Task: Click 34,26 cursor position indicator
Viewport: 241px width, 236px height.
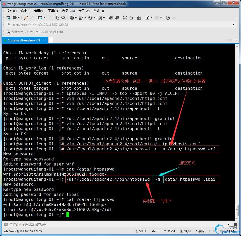Action: [186, 231]
